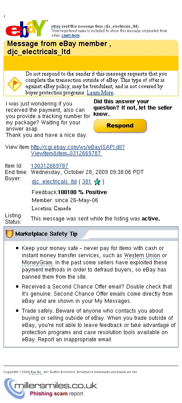Click the yellow flag warning icon
The width and height of the screenshot is (182, 403).
(14, 84)
